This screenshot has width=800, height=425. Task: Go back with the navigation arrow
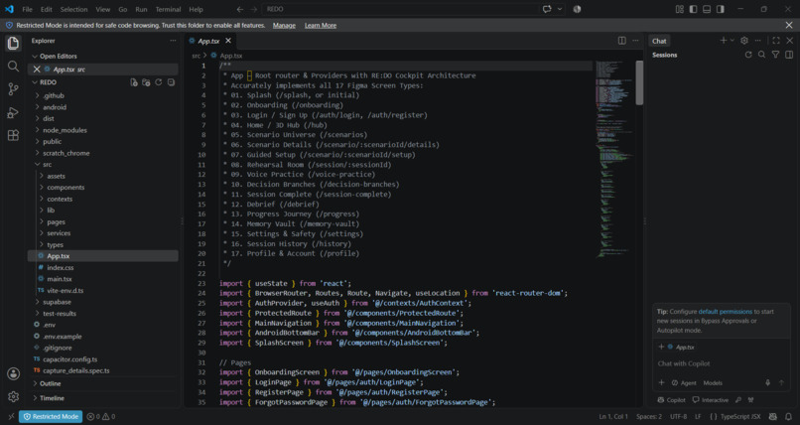[x=240, y=9]
